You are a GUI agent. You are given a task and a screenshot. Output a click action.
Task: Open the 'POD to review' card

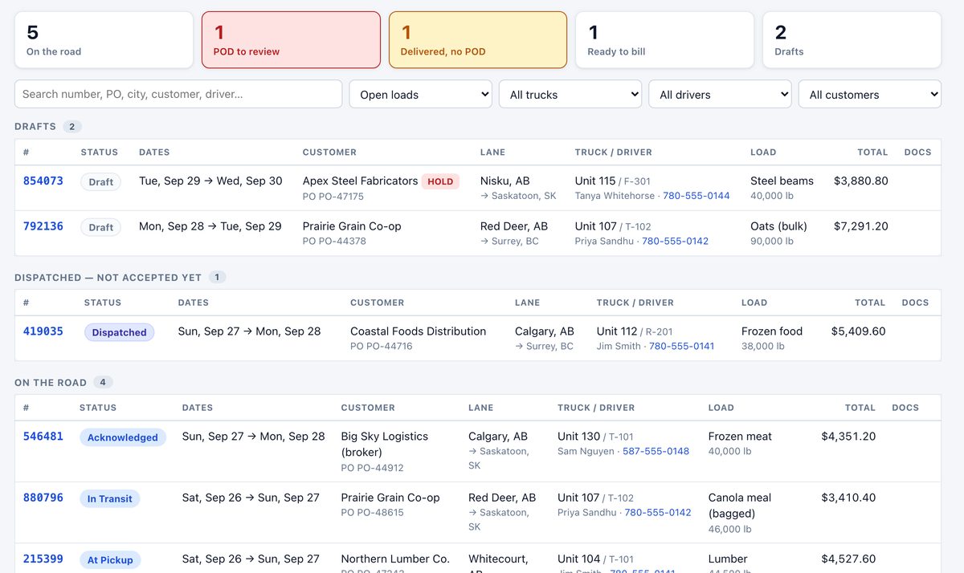pos(291,40)
